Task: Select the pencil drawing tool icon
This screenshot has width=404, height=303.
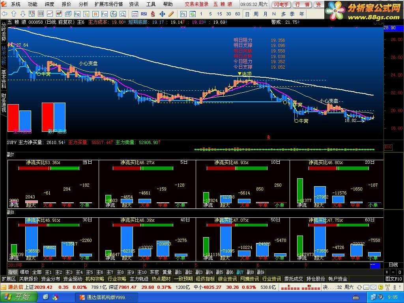Action: [171, 14]
